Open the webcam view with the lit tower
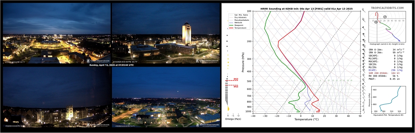 (x=166, y=33)
